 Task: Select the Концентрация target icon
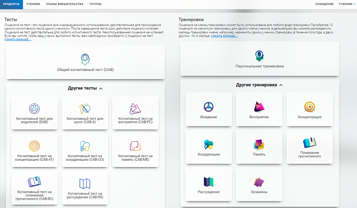pyautogui.click(x=310, y=106)
